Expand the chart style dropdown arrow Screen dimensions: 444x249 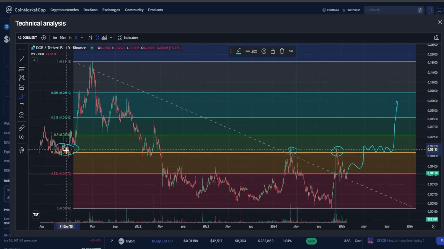111,38
